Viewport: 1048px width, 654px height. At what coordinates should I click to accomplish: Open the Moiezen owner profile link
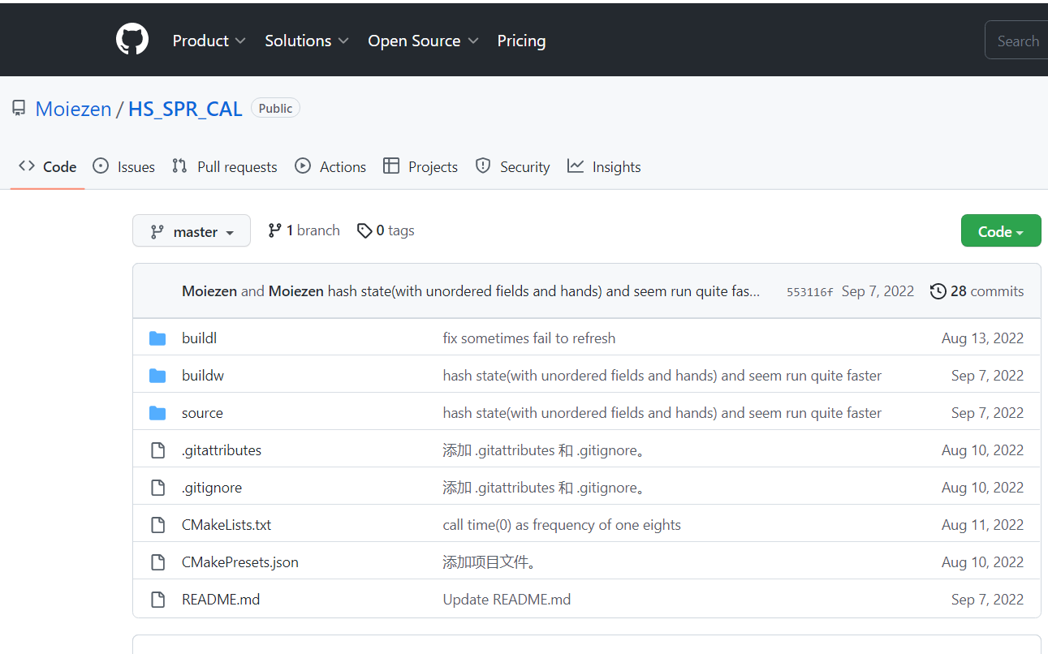click(x=73, y=109)
